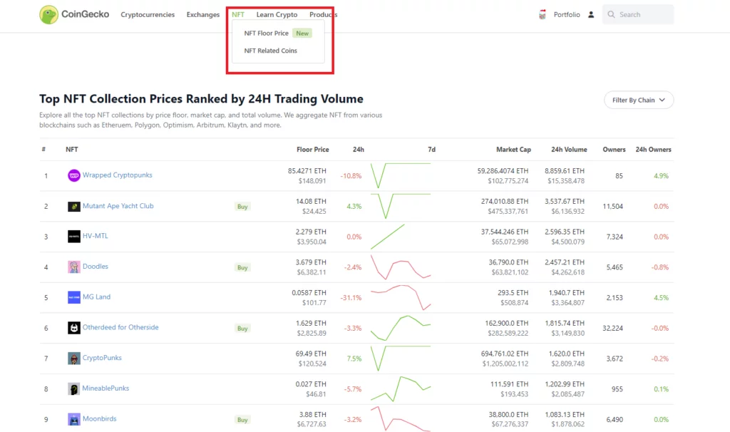Select NFT Floor Price menu entry
The image size is (730, 432).
(266, 34)
